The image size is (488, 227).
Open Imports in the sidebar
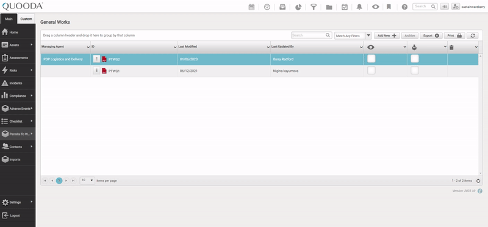point(18,159)
